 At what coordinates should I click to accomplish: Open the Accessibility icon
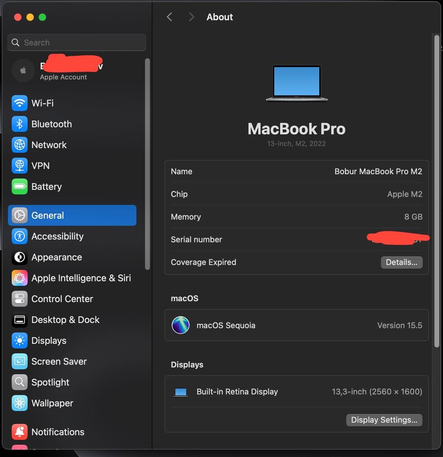click(20, 236)
